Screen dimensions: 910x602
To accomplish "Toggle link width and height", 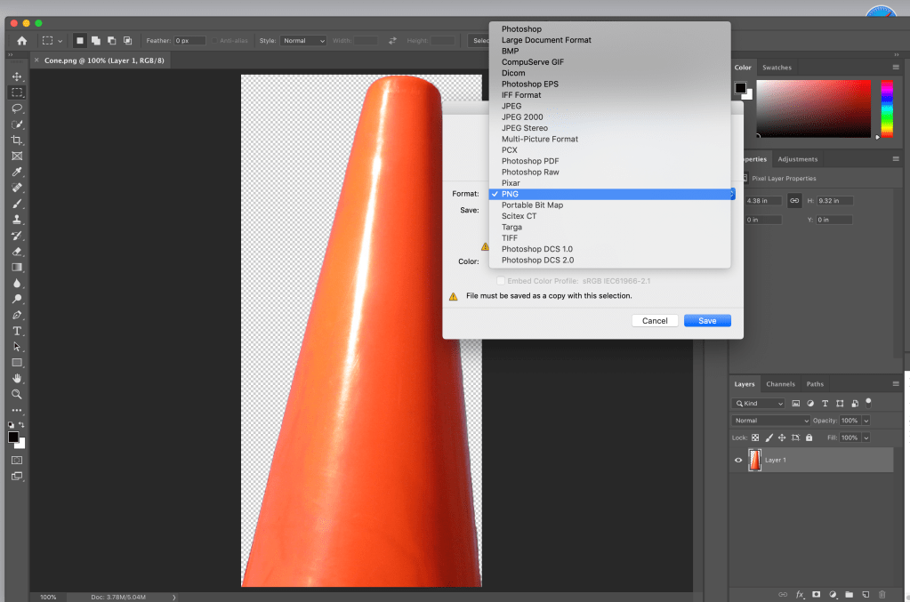I will pos(793,201).
